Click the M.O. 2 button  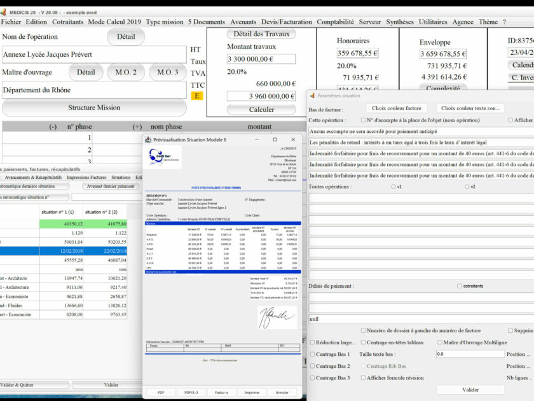click(126, 73)
